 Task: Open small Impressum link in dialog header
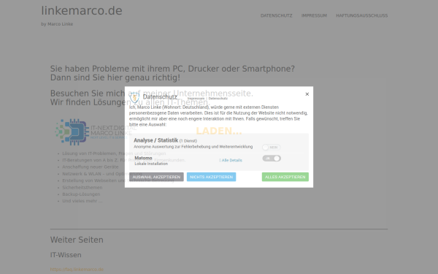[196, 99]
